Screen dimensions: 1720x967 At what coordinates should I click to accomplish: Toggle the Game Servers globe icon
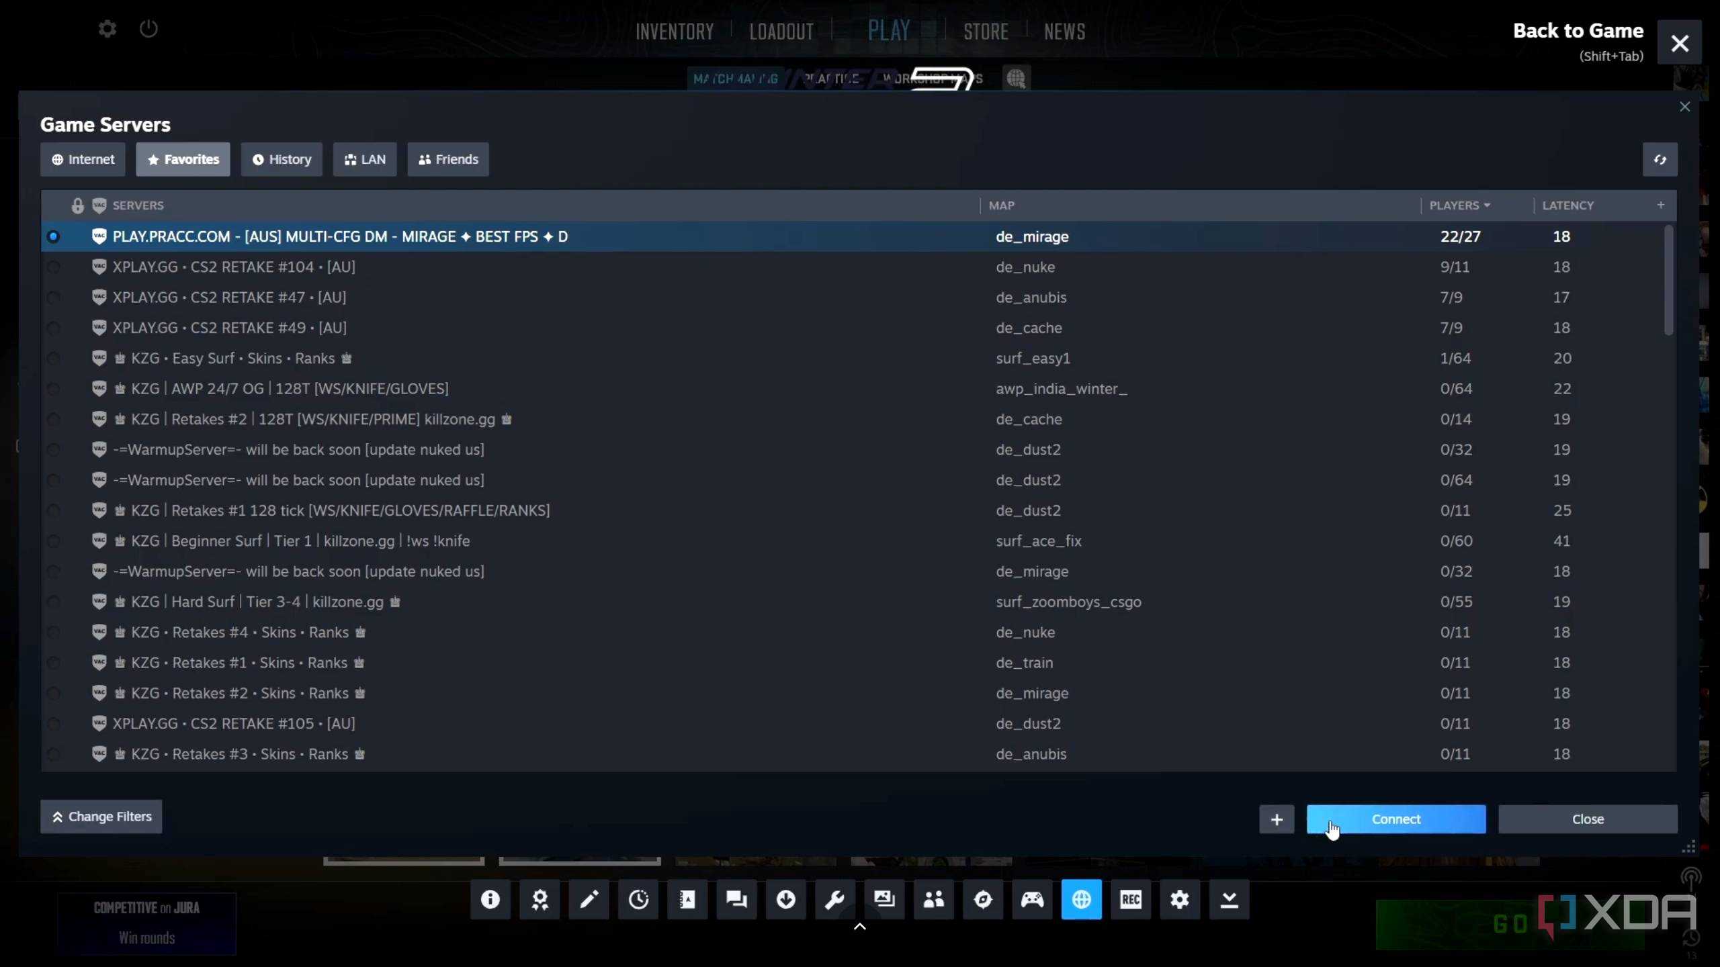(x=1082, y=899)
